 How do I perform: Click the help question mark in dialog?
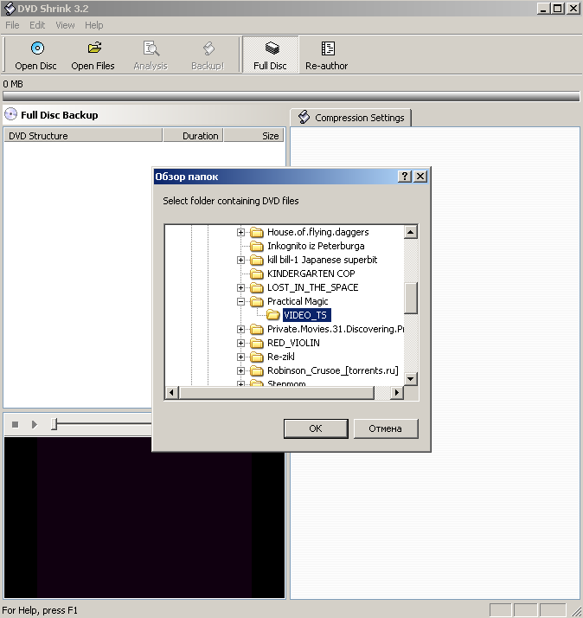click(x=404, y=177)
